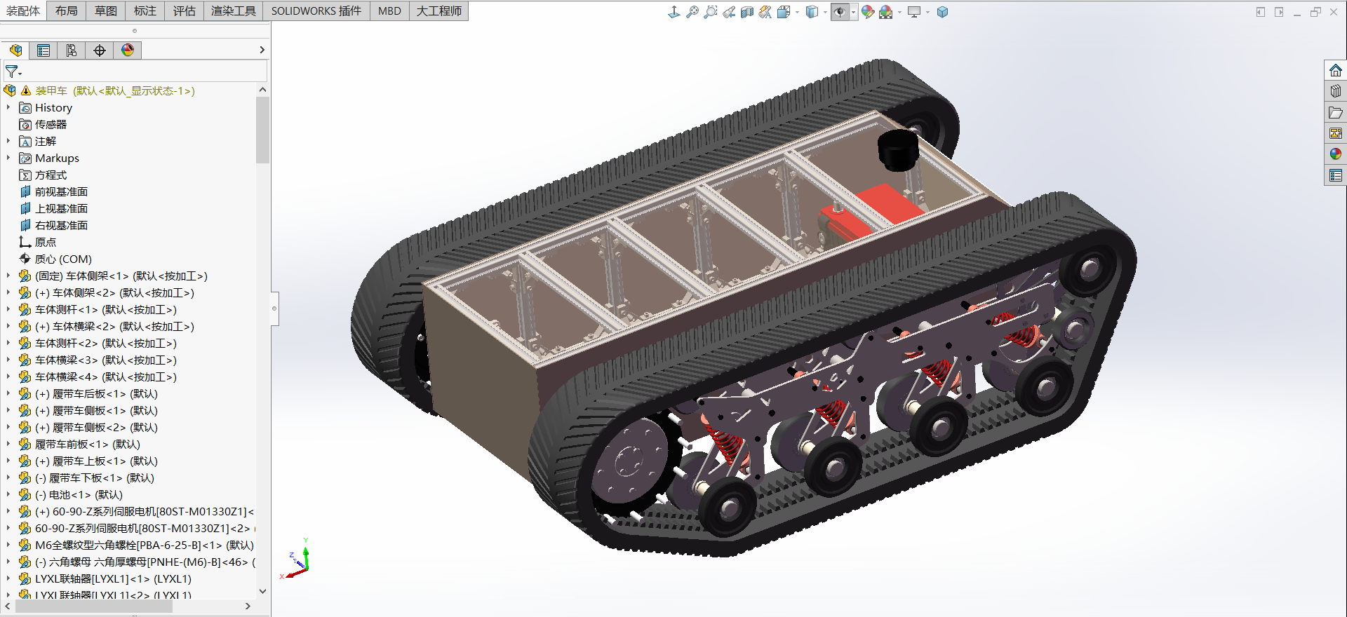Click Previous View icon
This screenshot has height=617, width=1347.
(x=729, y=12)
